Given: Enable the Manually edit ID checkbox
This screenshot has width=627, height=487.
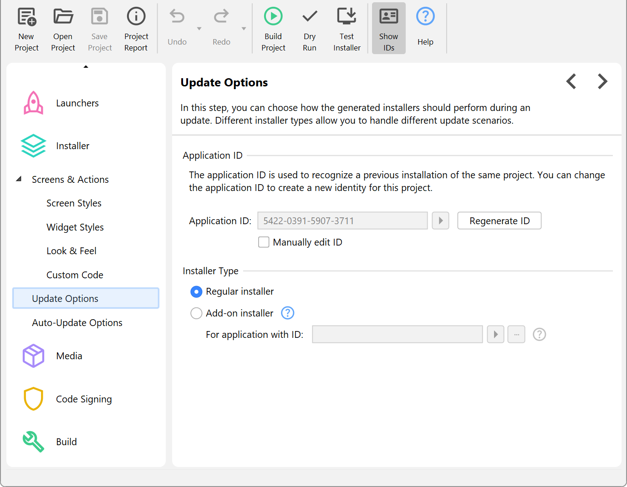Looking at the screenshot, I should pos(264,242).
